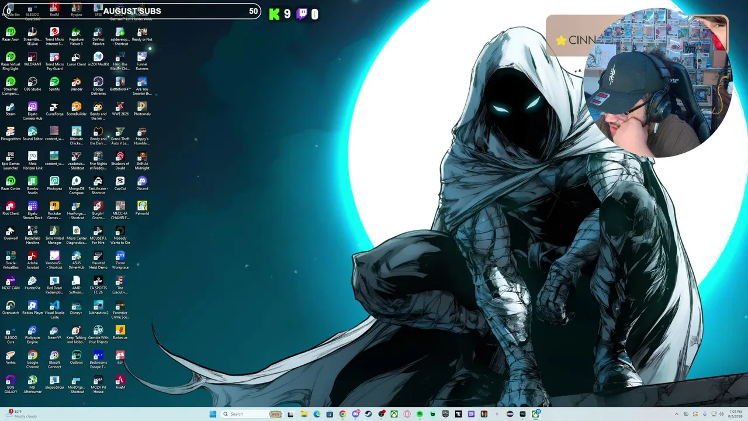Viewport: 748px width, 421px height.
Task: Open the Ubisoft Connect desktop icon
Action: point(54,360)
